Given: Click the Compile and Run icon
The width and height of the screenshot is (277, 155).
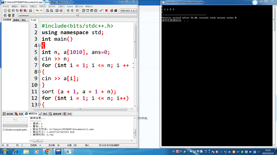Looking at the screenshot, I should pyautogui.click(x=92, y=10).
